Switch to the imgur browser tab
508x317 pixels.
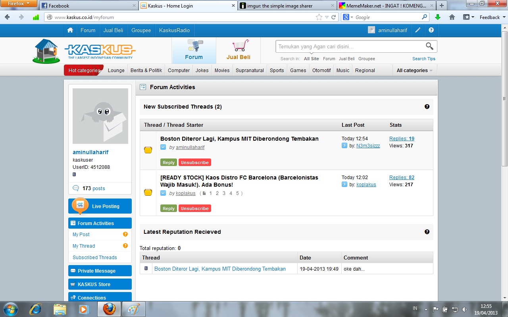[x=287, y=6]
